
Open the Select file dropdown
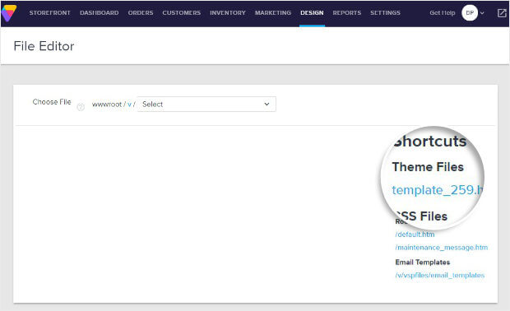point(206,104)
